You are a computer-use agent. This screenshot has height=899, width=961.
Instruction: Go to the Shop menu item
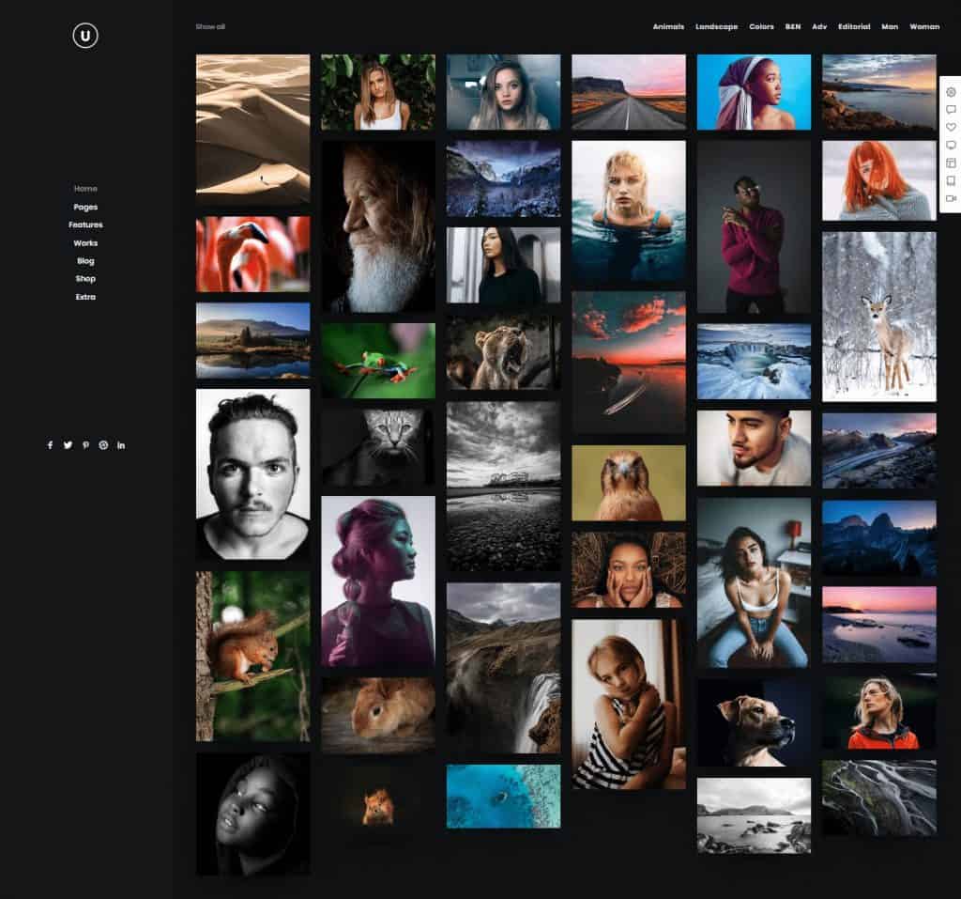pos(85,279)
